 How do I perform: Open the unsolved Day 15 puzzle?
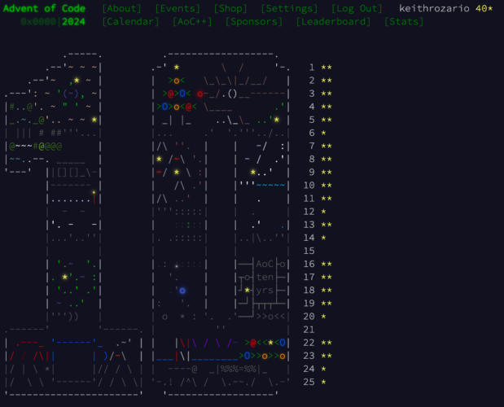click(x=309, y=251)
